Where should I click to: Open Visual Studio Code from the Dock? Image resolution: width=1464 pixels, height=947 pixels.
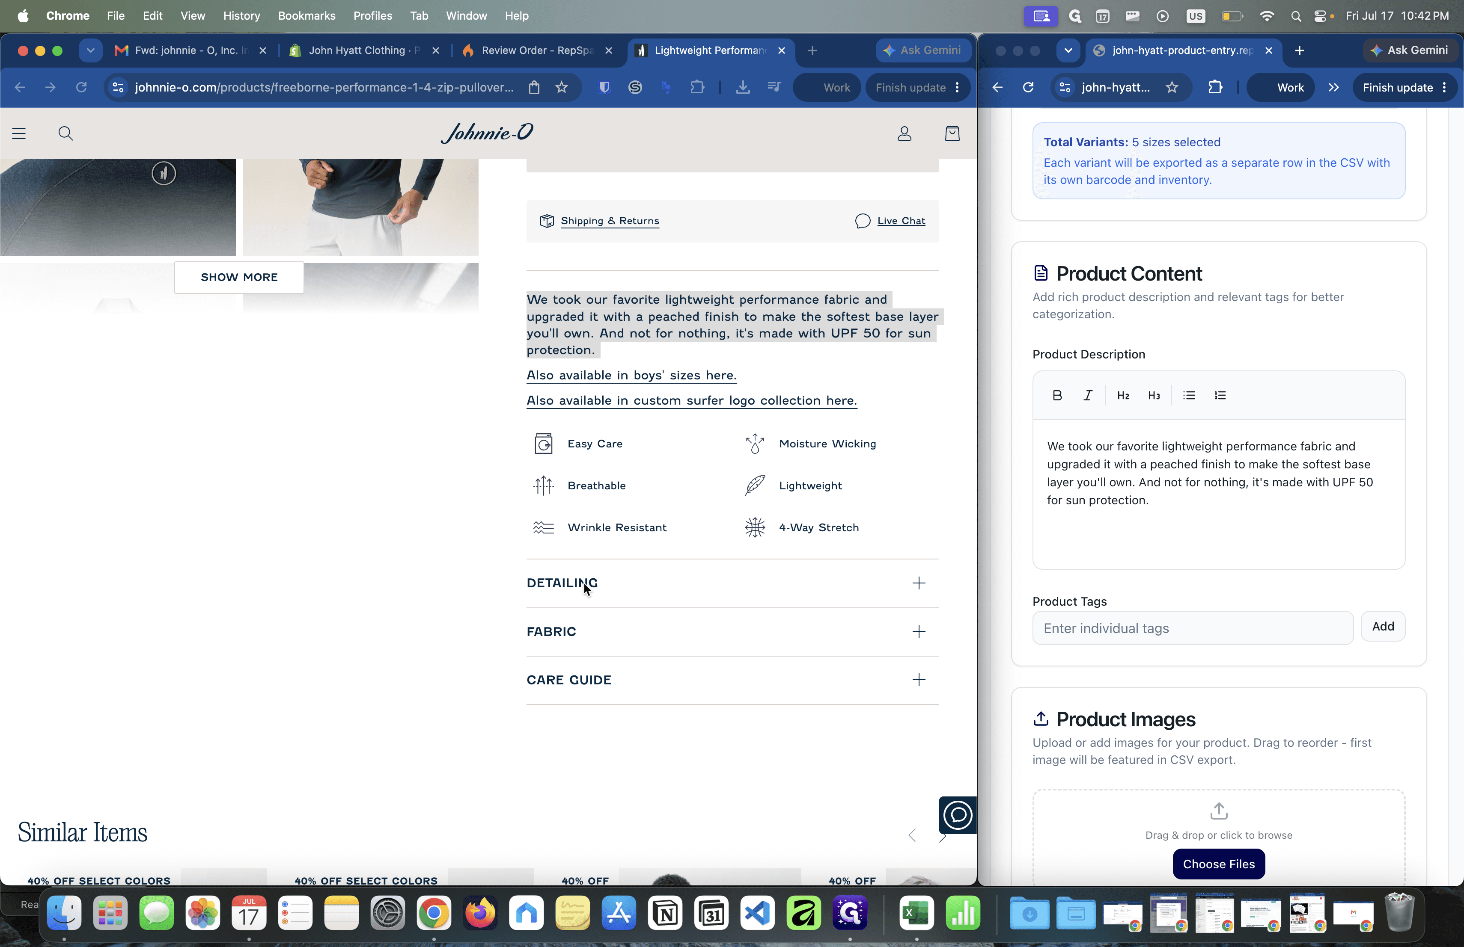tap(757, 913)
